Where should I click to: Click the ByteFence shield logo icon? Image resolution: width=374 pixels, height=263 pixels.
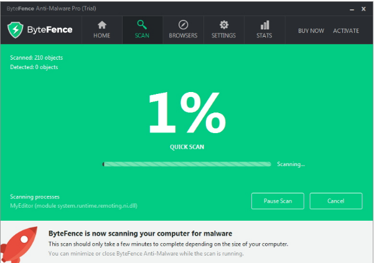[16, 30]
